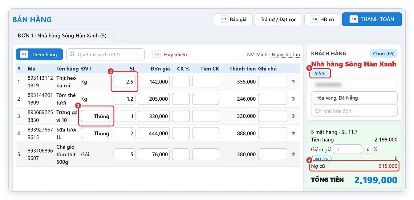Open Báo giá (F1)
This screenshot has width=414, height=200.
(233, 19)
